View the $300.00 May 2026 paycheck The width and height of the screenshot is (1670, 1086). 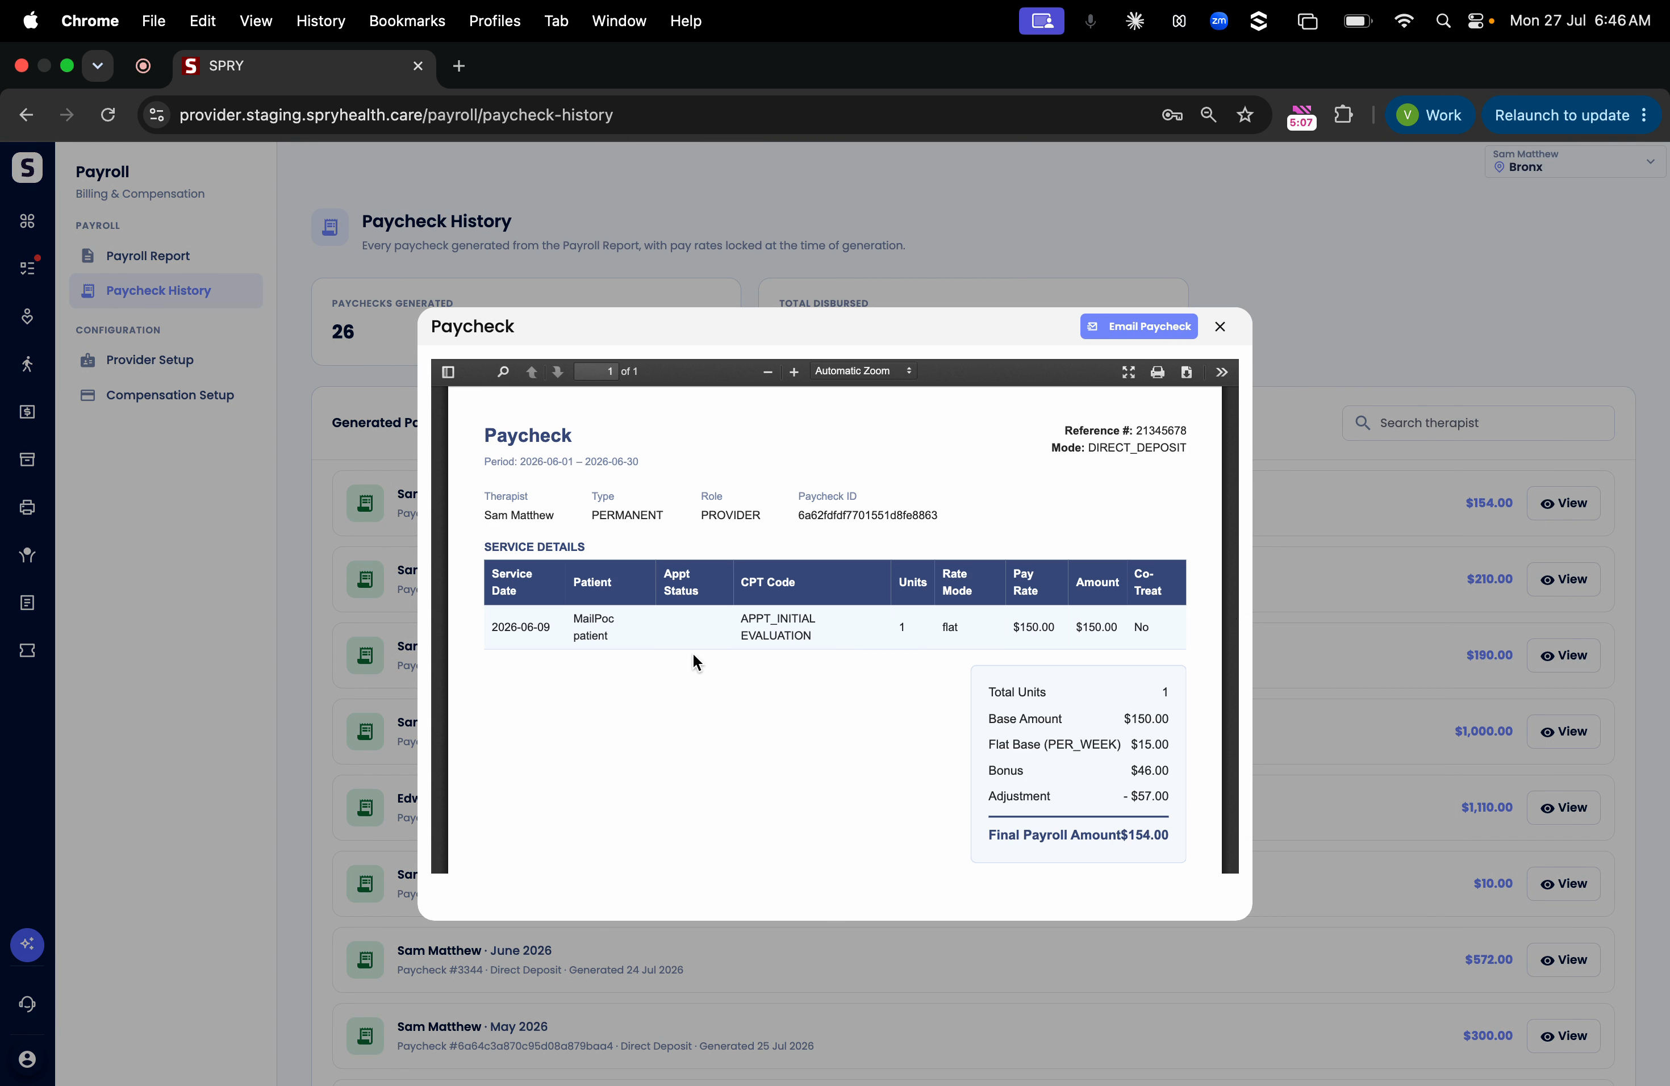[x=1563, y=1036]
